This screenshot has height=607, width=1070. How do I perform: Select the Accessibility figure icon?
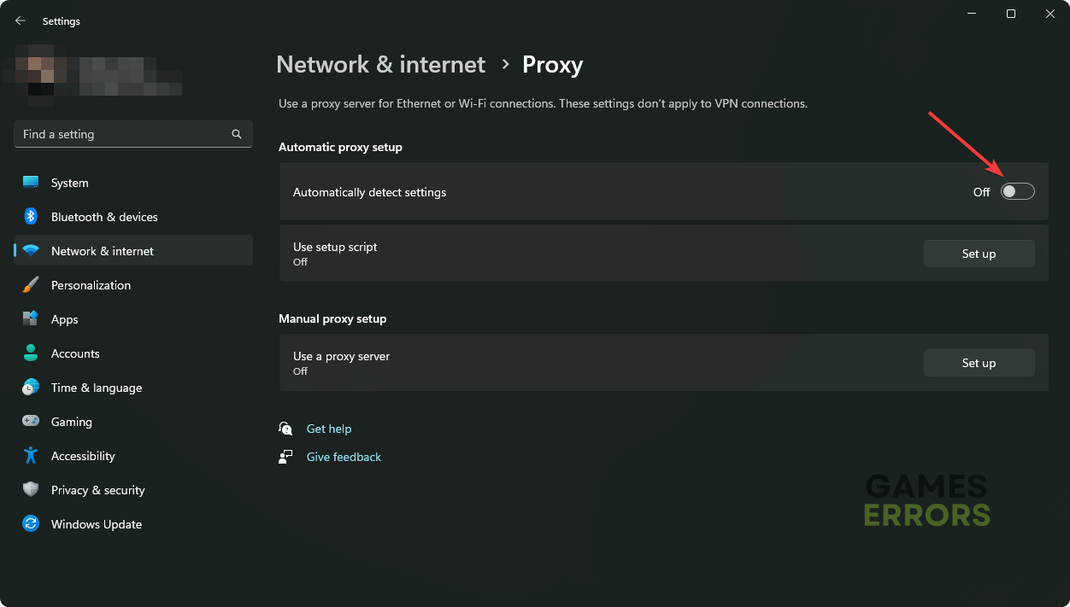click(31, 456)
